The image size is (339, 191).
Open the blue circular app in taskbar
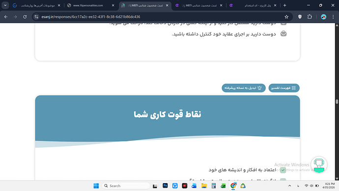[175, 186]
